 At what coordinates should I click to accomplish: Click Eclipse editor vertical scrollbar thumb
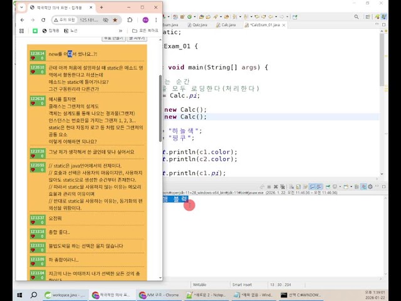click(382, 60)
